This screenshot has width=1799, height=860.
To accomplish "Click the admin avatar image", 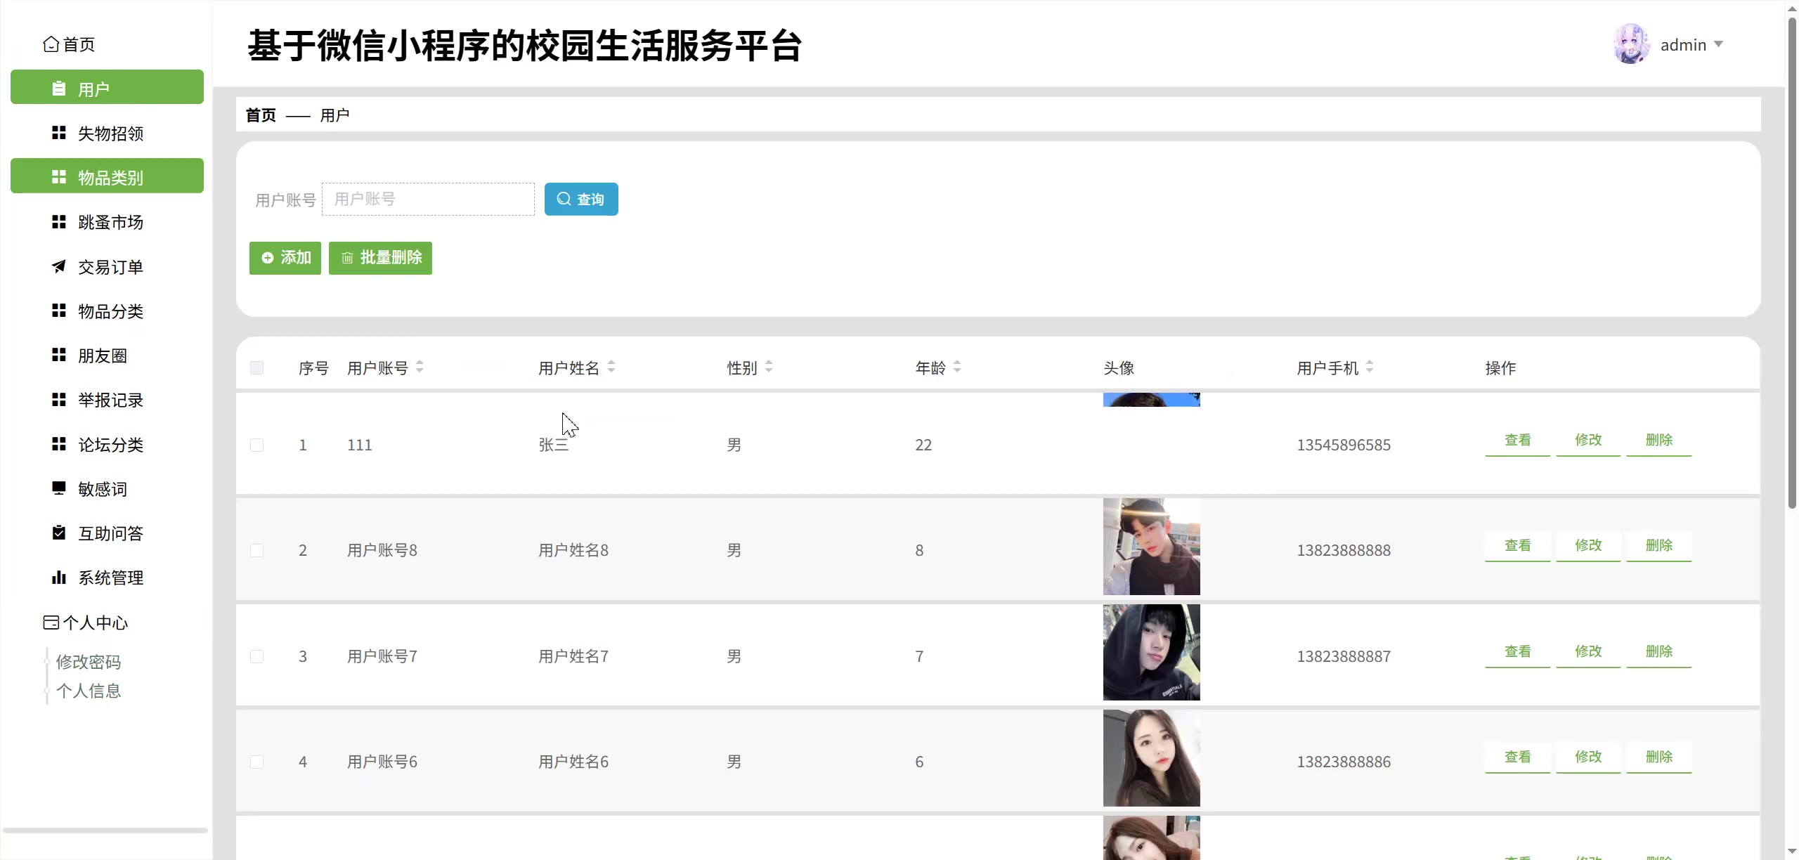I will point(1631,44).
